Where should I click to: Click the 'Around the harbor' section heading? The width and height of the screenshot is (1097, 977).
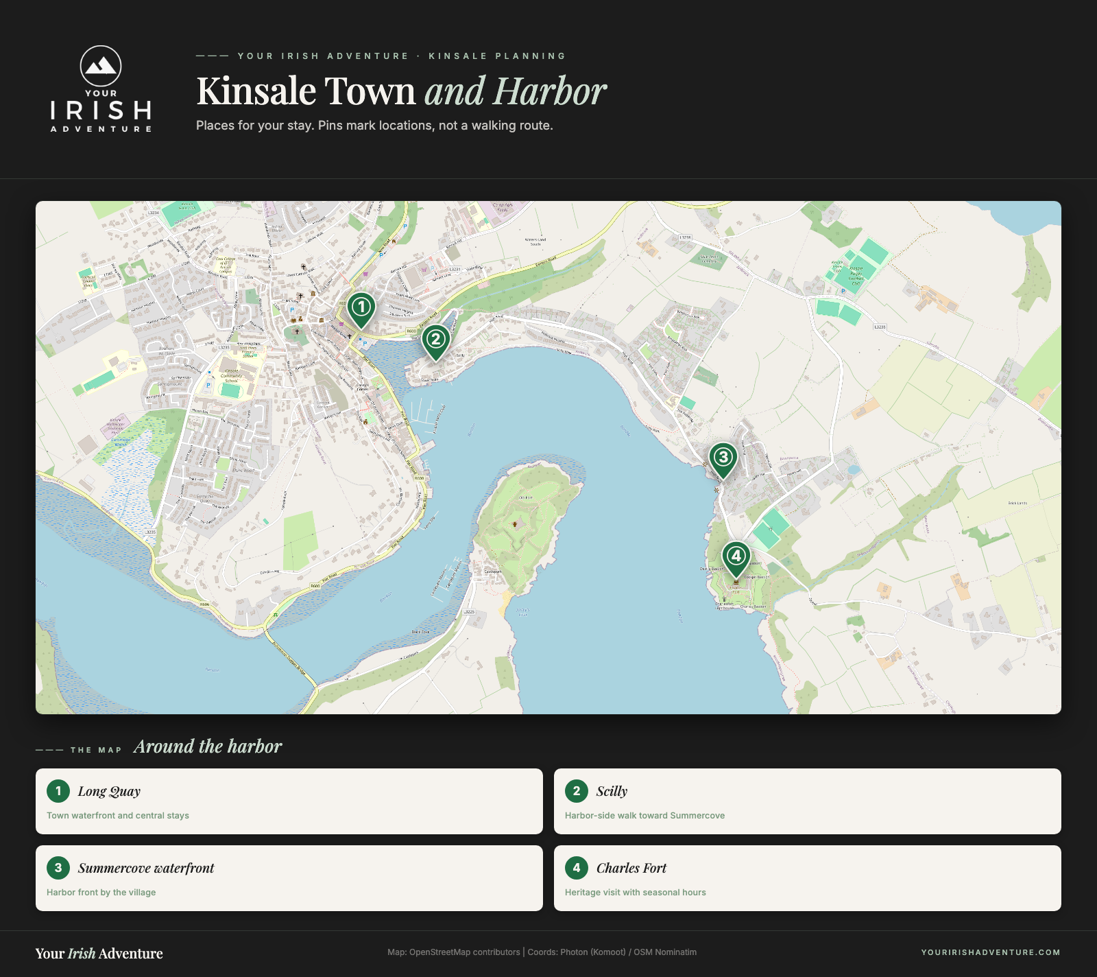208,746
